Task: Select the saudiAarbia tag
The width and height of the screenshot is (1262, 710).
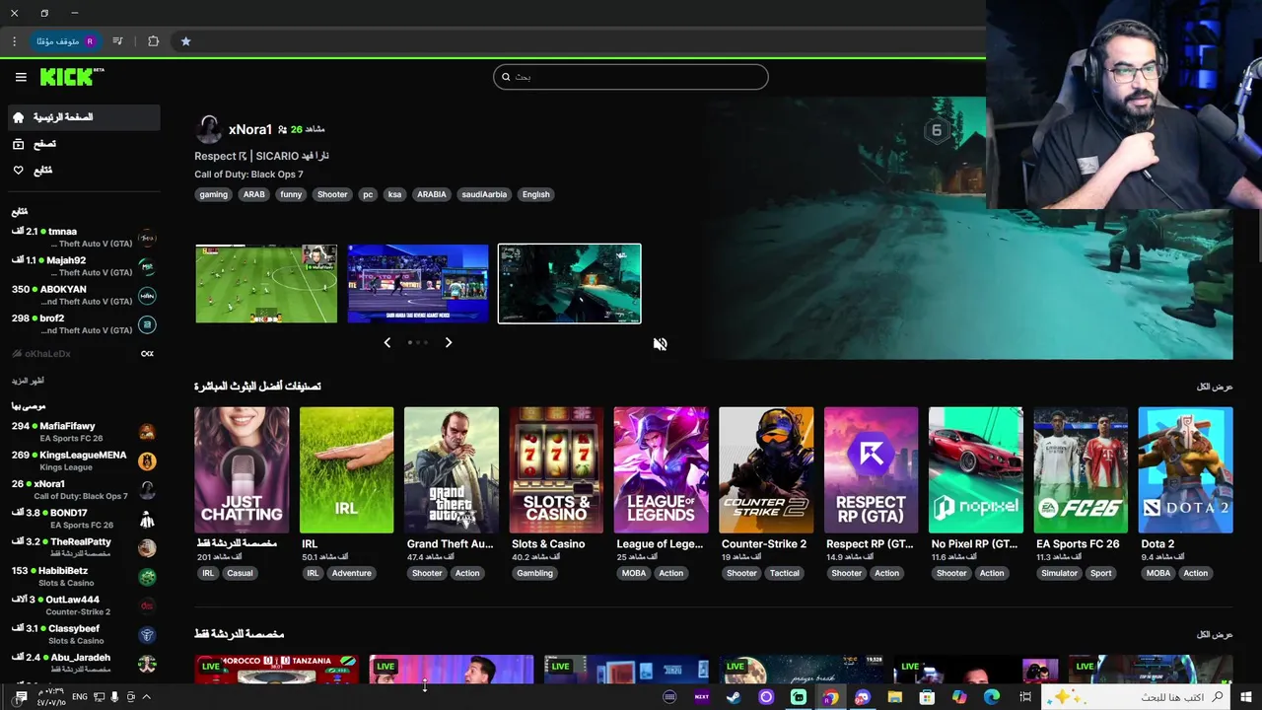Action: click(484, 194)
